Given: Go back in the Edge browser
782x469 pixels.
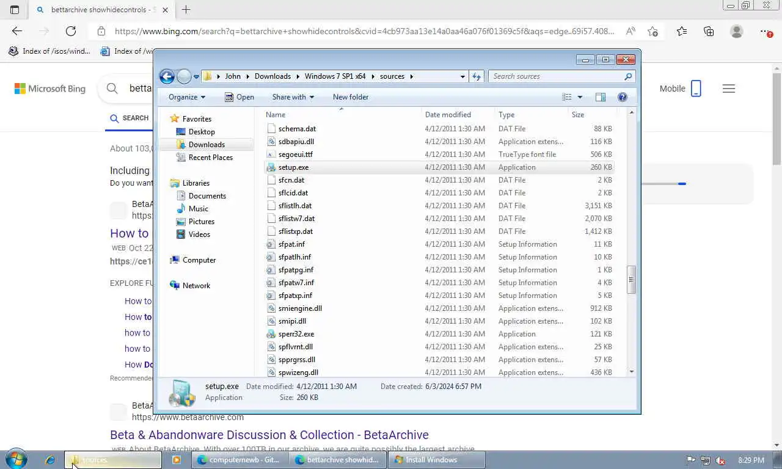Looking at the screenshot, I should pyautogui.click(x=17, y=31).
